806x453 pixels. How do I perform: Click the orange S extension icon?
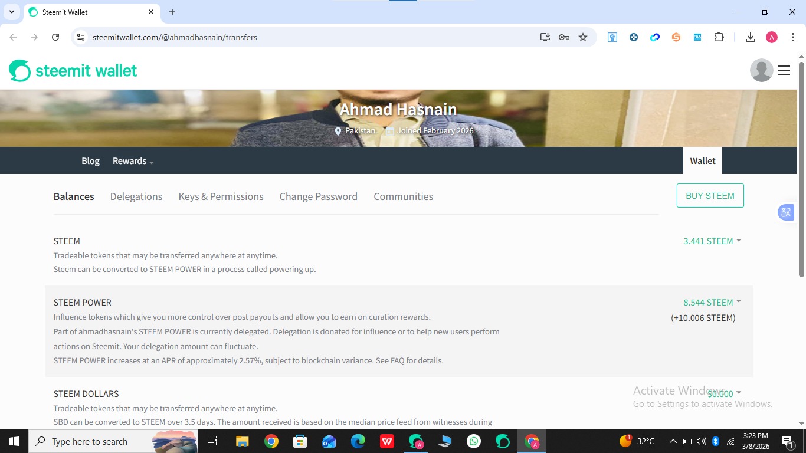pyautogui.click(x=676, y=37)
